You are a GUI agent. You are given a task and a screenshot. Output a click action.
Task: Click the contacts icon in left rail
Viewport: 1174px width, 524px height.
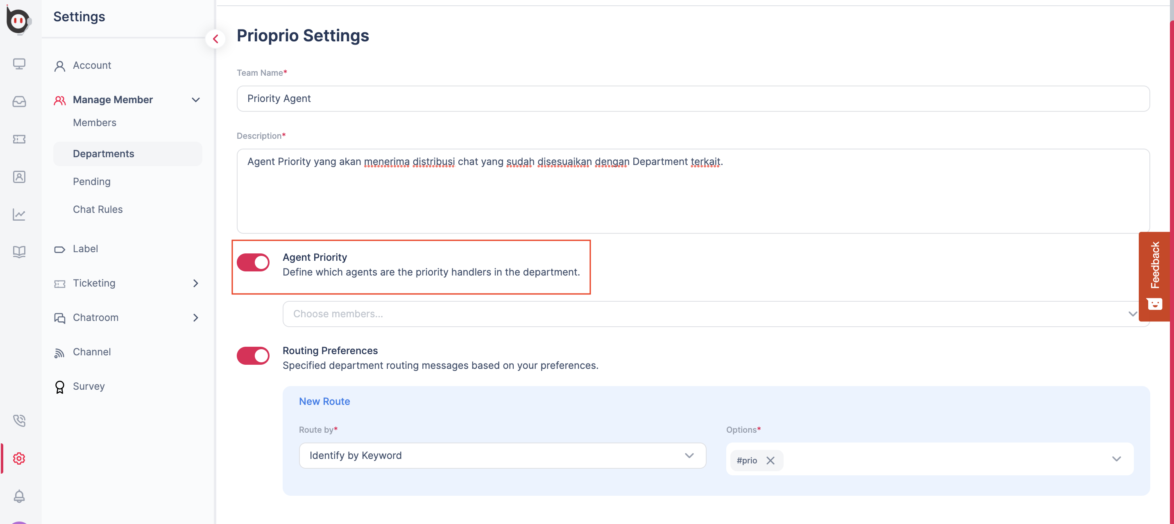(19, 176)
